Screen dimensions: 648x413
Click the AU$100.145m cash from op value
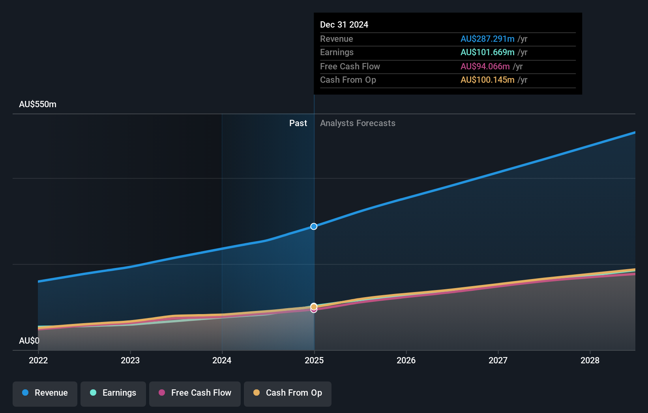click(487, 80)
